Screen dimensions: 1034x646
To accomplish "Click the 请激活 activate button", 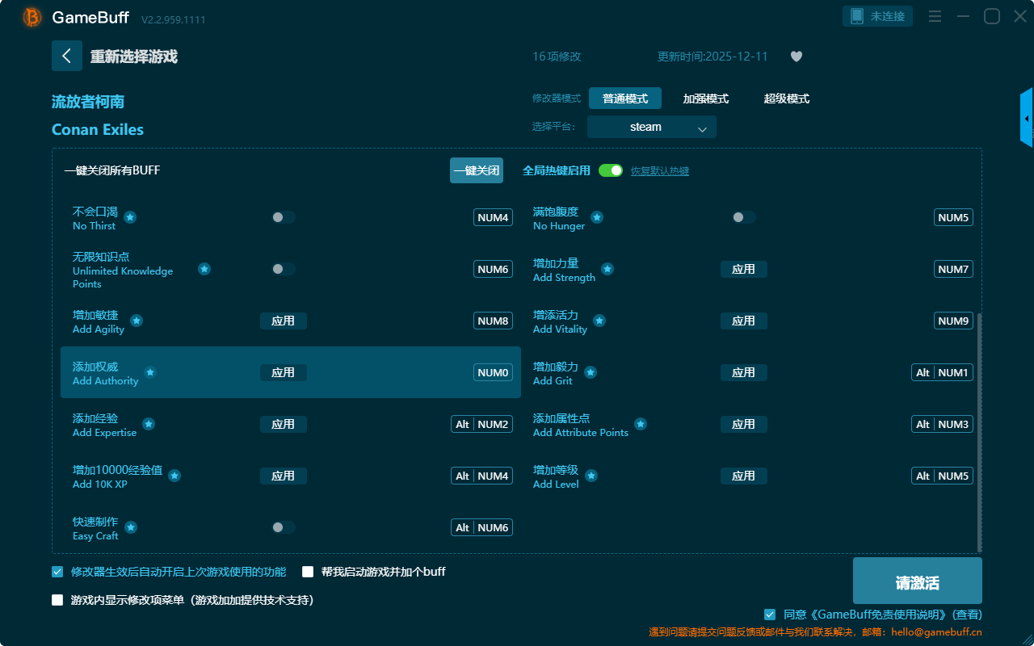I will (917, 583).
